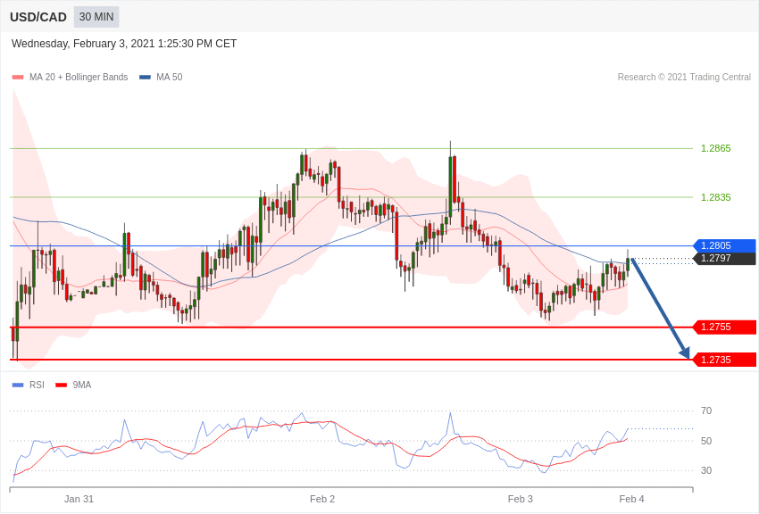Viewport: 759px width, 514px height.
Task: Click the RSI legend color swatch
Action: point(18,385)
